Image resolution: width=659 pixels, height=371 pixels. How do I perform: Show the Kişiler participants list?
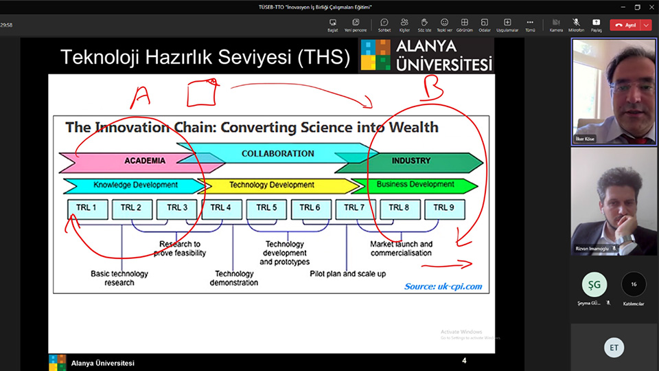point(404,25)
